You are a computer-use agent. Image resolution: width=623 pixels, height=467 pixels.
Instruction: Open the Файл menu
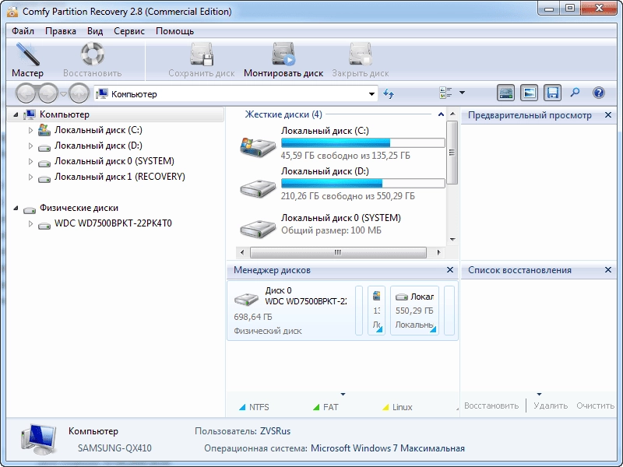pyautogui.click(x=23, y=31)
